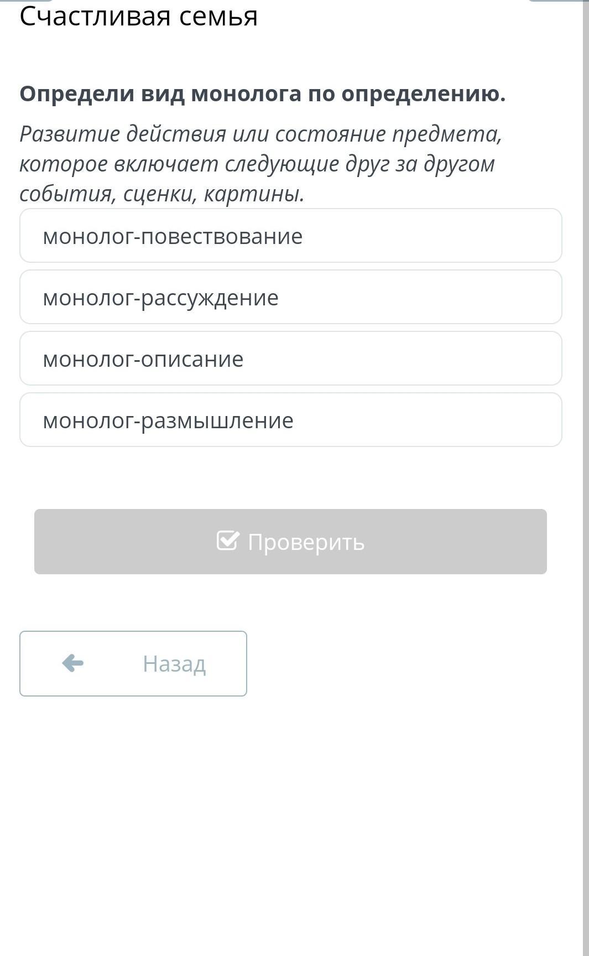The width and height of the screenshot is (589, 956).
Task: Mark монолог-размышление as the answer
Action: (290, 420)
